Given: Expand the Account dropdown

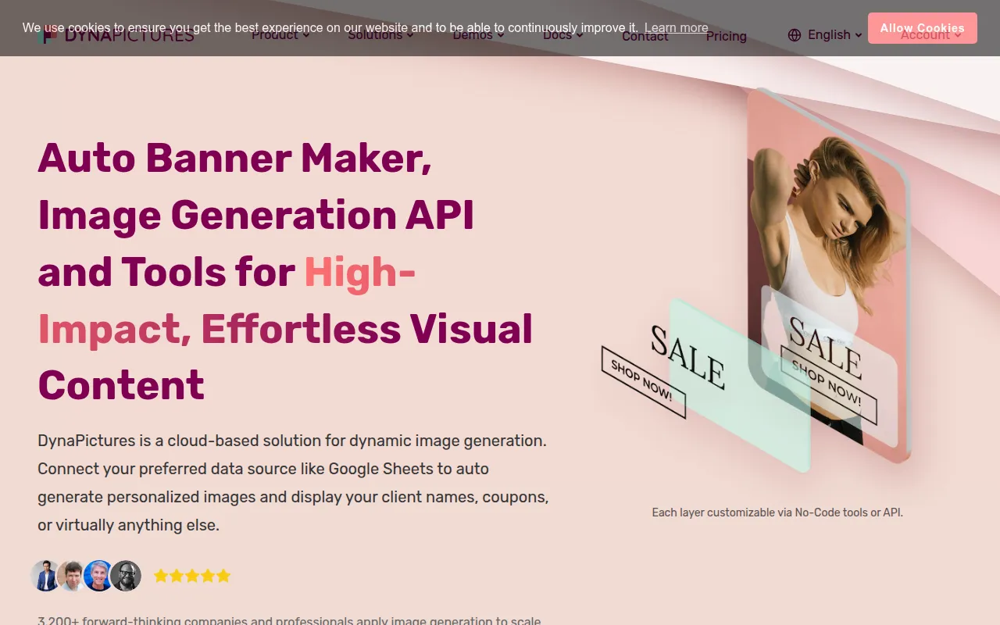Looking at the screenshot, I should click(930, 34).
